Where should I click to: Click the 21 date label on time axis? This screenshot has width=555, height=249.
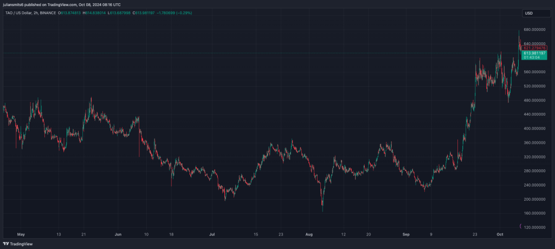click(x=83, y=234)
